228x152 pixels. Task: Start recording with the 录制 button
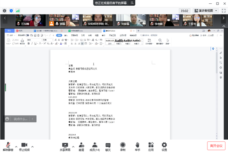[x=123, y=147]
